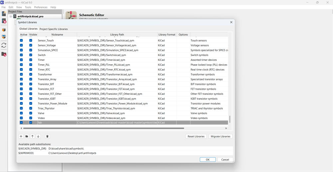The image size is (333, 172).
Task: Toggle Active checkbox for Simulation_SPICE
Action: [x=21, y=50]
